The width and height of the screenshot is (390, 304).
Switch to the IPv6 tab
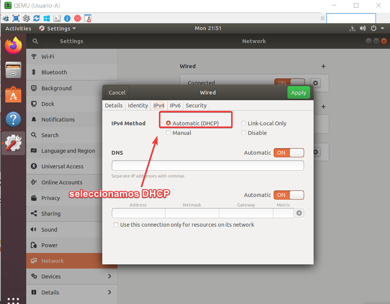click(175, 106)
